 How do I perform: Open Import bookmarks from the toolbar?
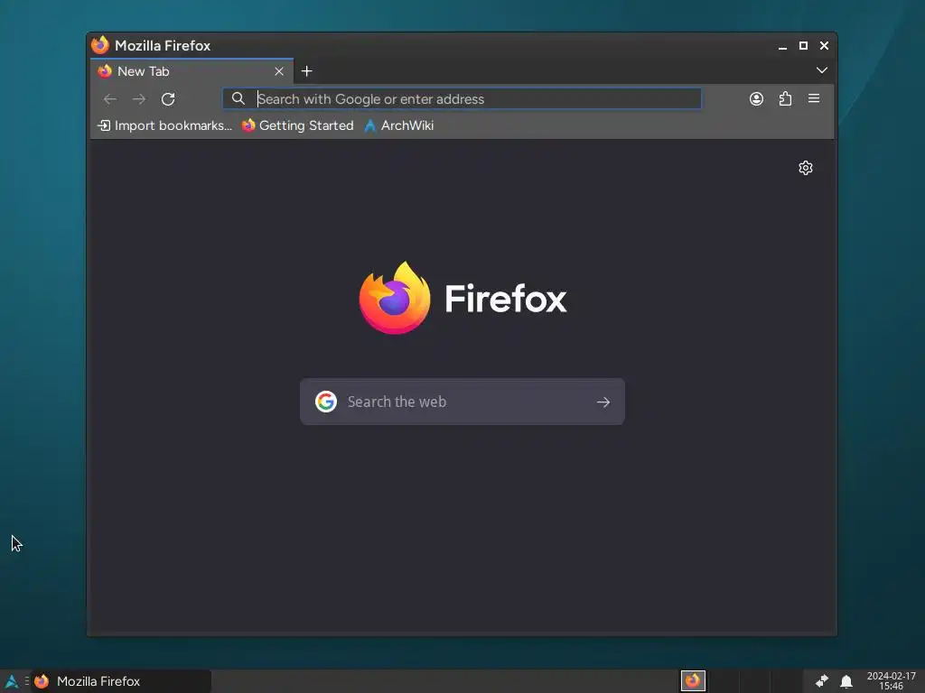pyautogui.click(x=164, y=125)
